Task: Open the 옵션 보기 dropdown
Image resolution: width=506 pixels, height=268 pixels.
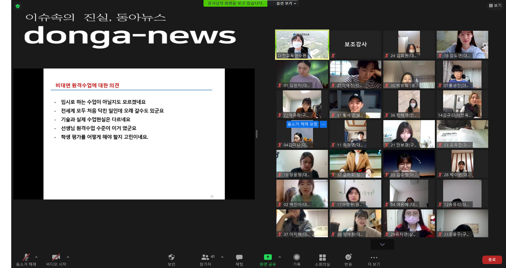Action: click(x=286, y=3)
